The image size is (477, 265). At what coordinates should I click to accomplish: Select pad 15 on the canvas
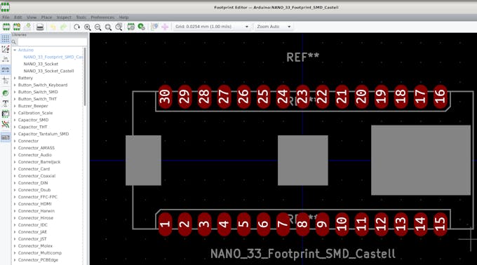click(440, 224)
